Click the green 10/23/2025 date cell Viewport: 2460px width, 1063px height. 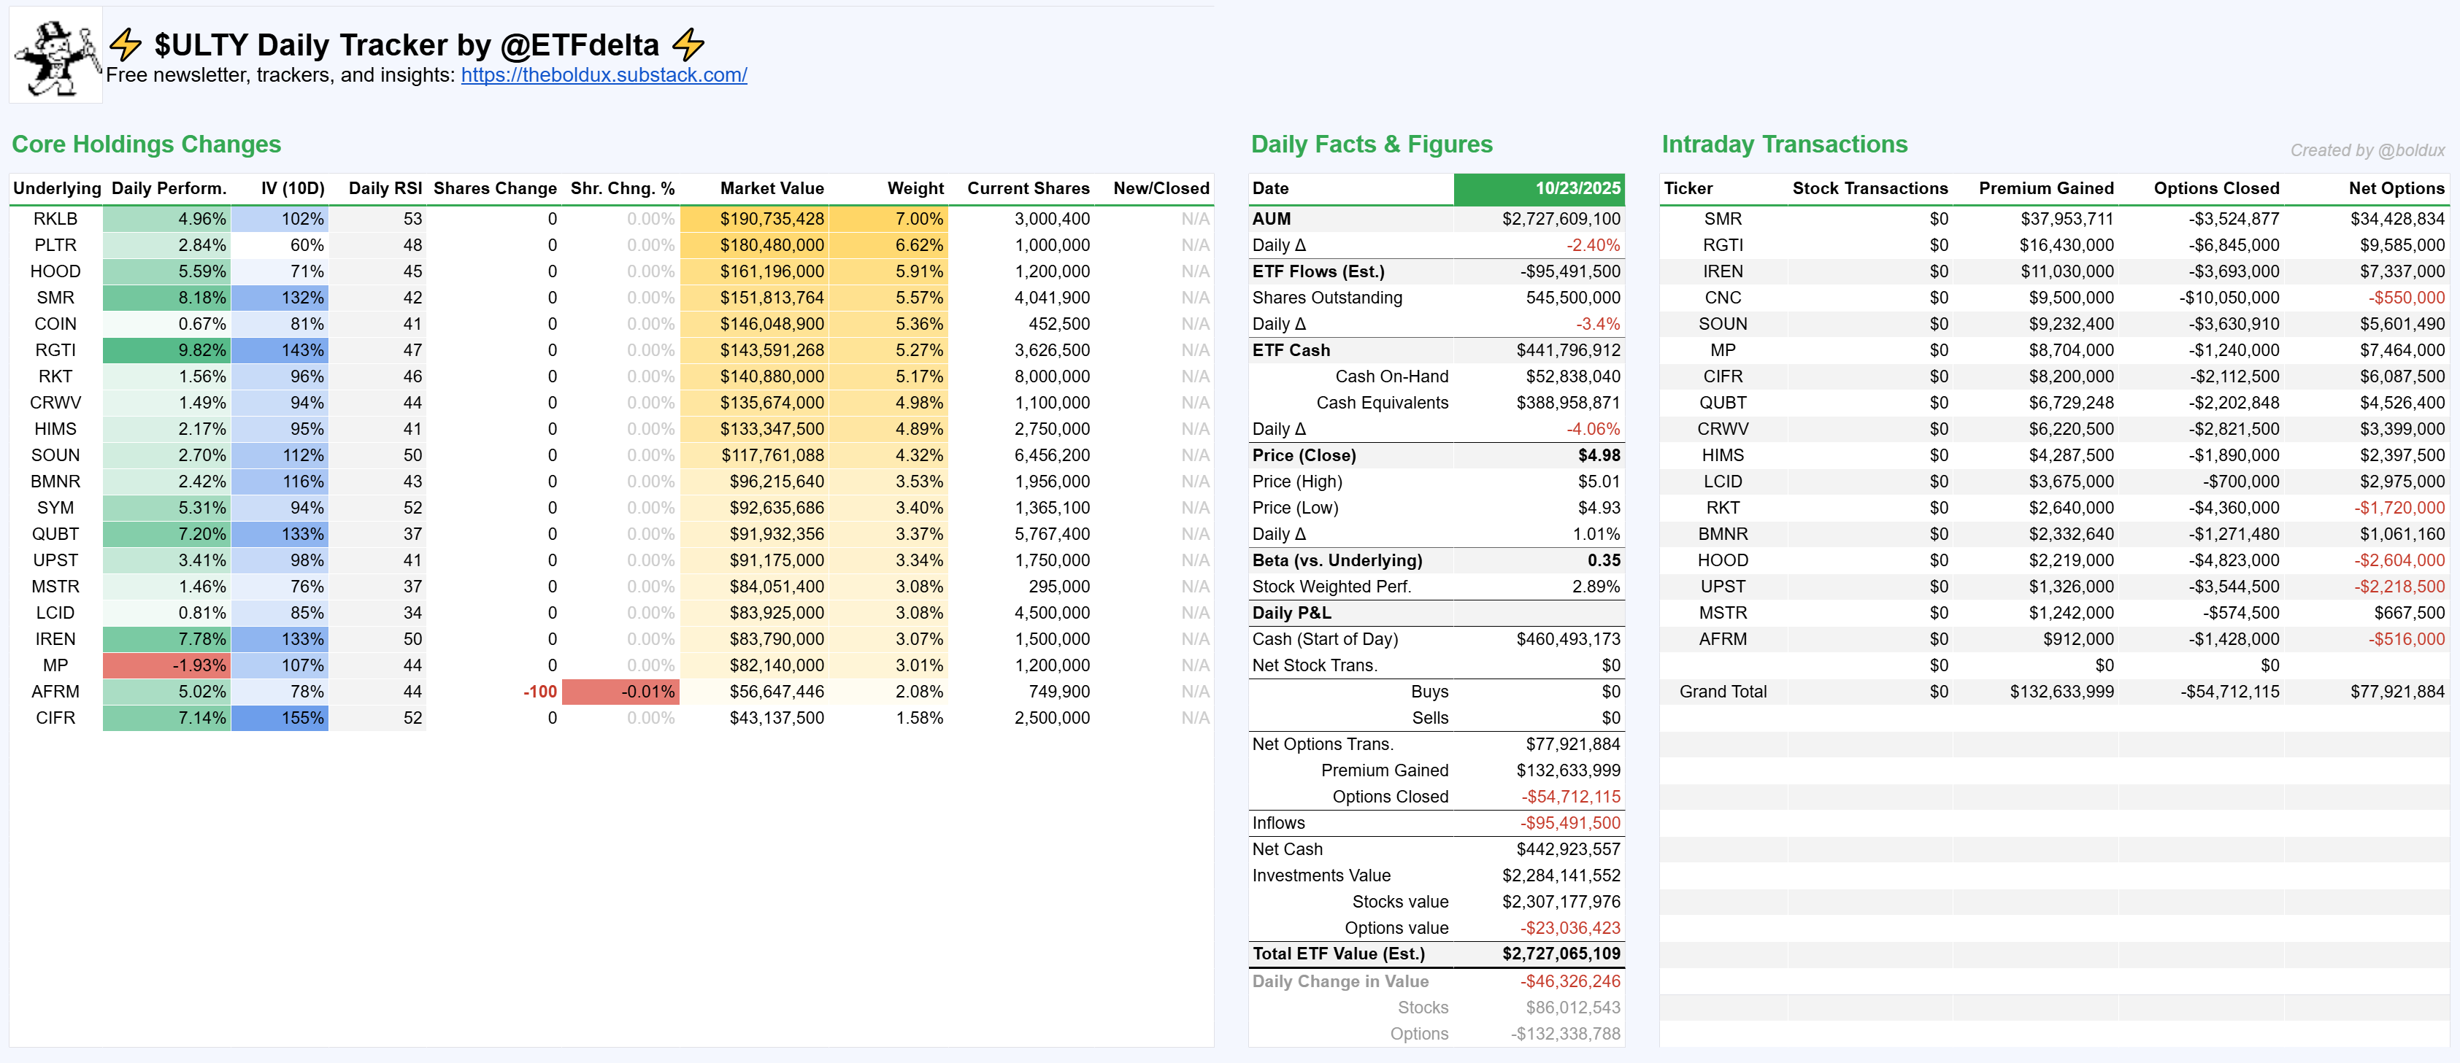pos(1539,188)
